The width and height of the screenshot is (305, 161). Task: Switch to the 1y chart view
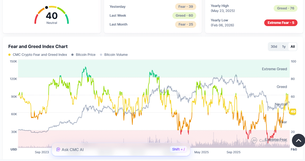(x=283, y=47)
